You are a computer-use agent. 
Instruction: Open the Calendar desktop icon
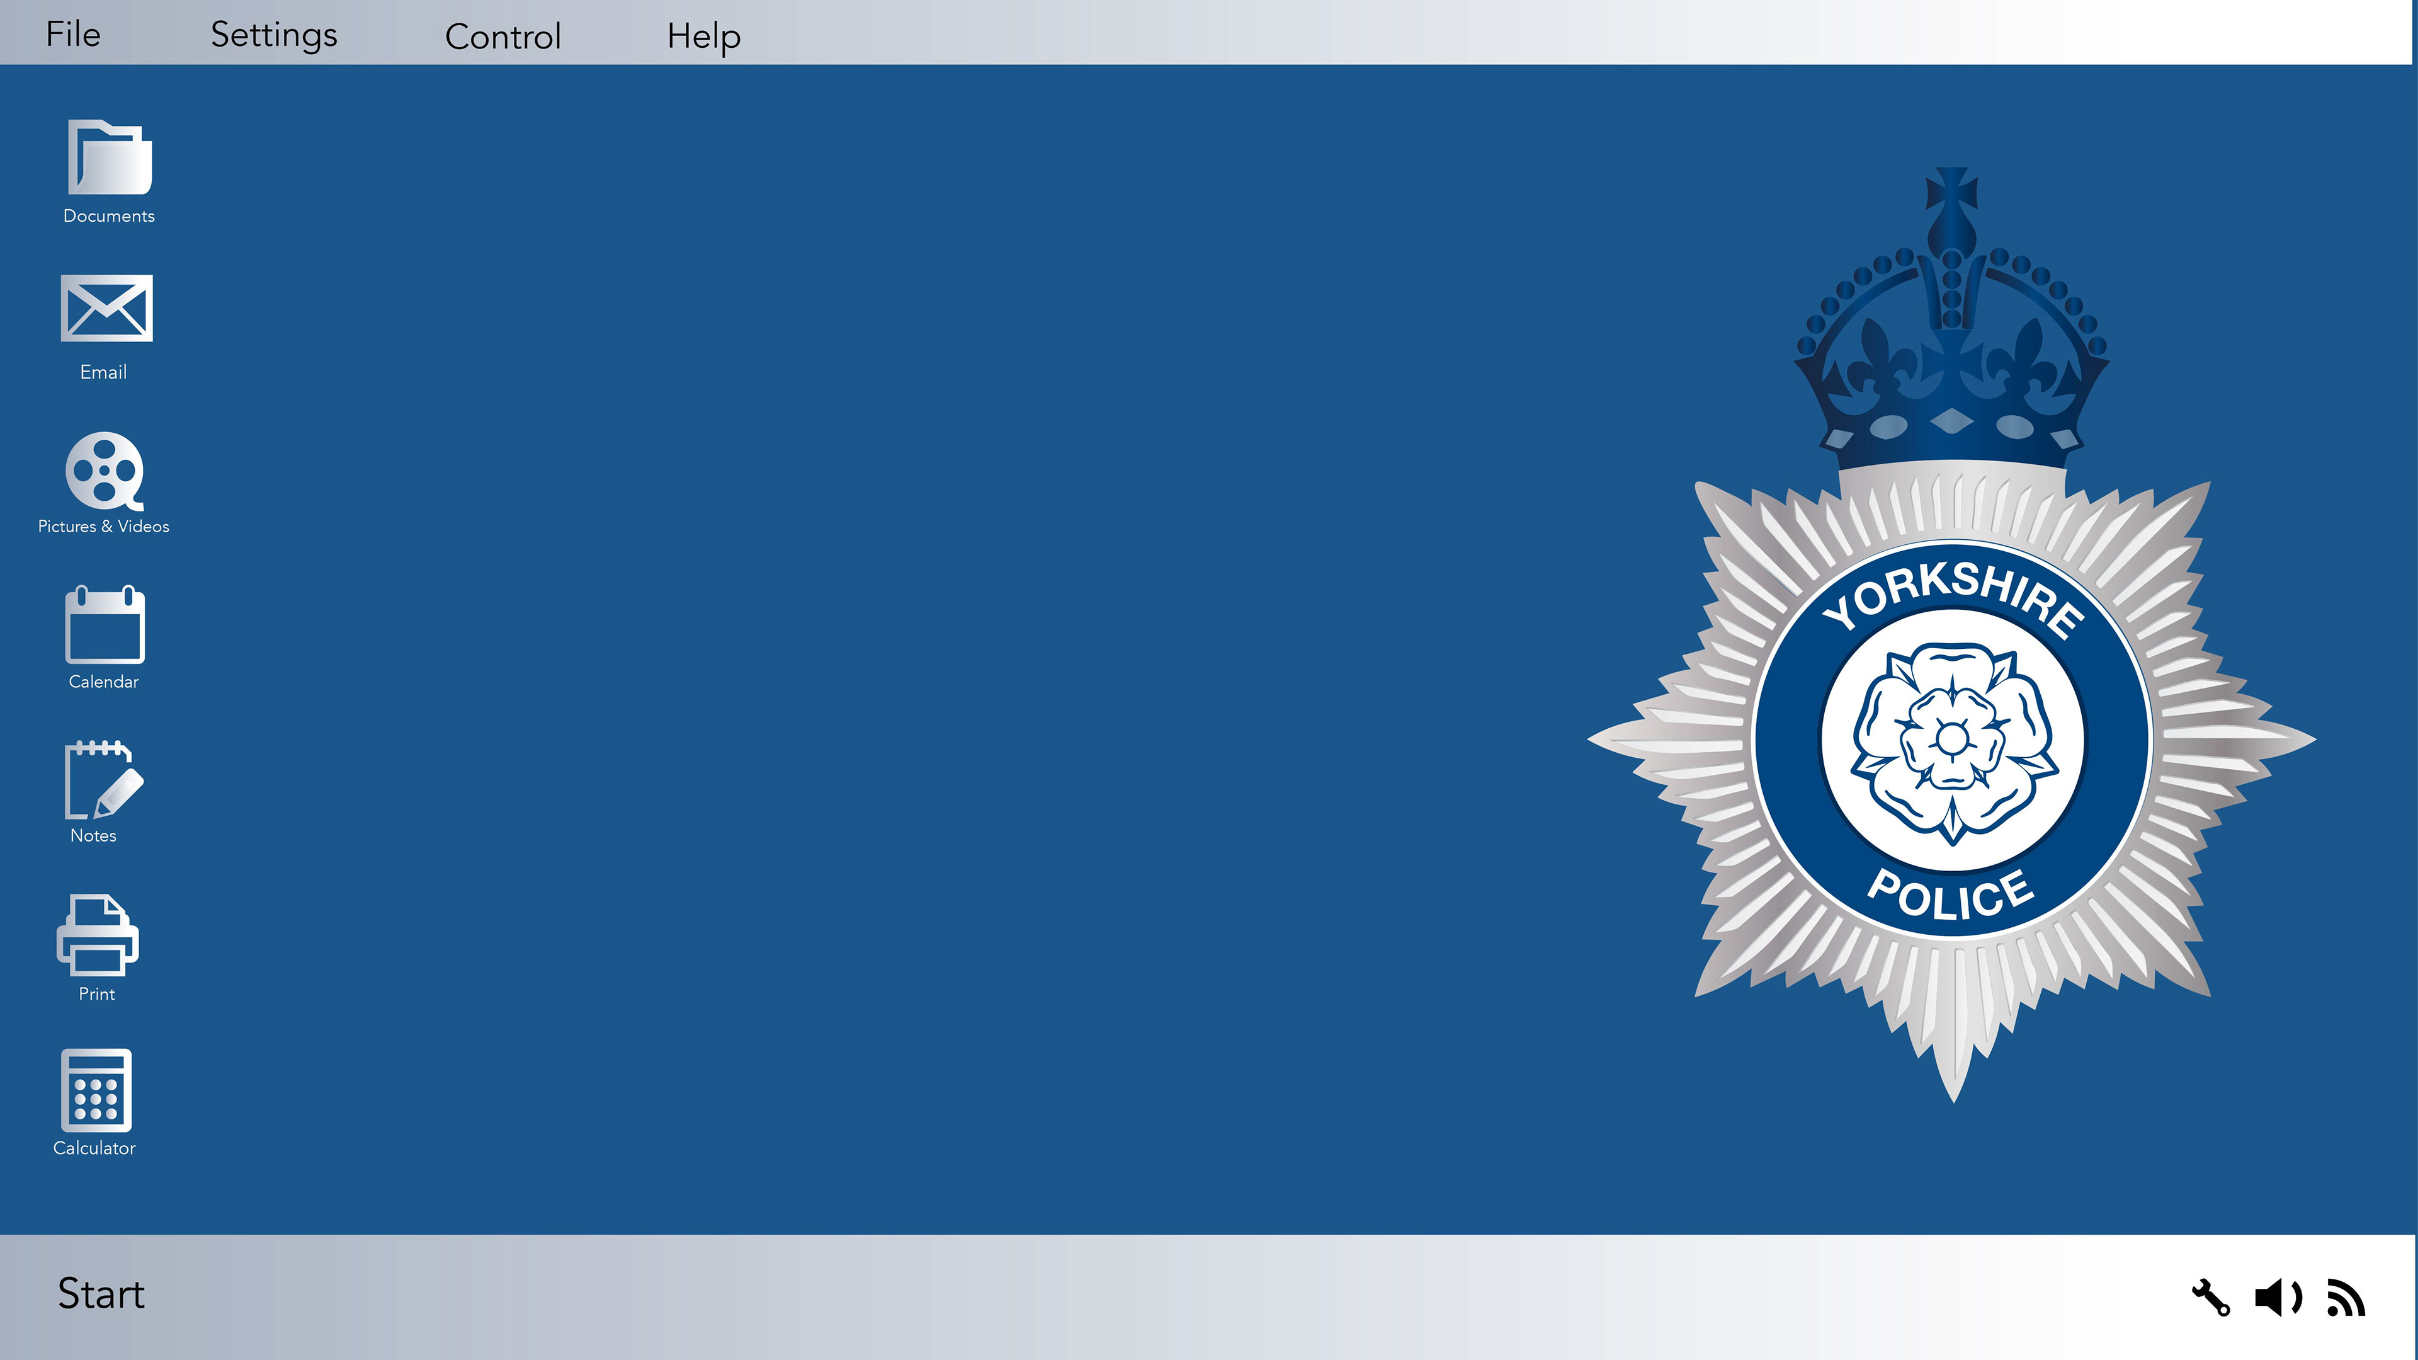[x=104, y=626]
